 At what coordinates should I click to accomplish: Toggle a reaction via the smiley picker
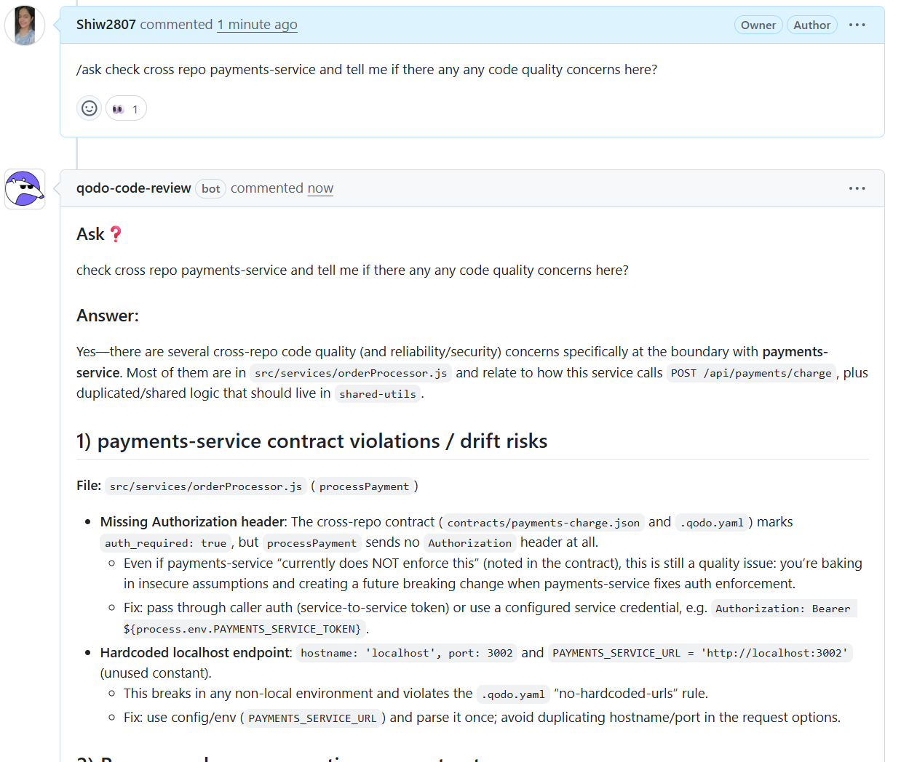click(x=89, y=108)
